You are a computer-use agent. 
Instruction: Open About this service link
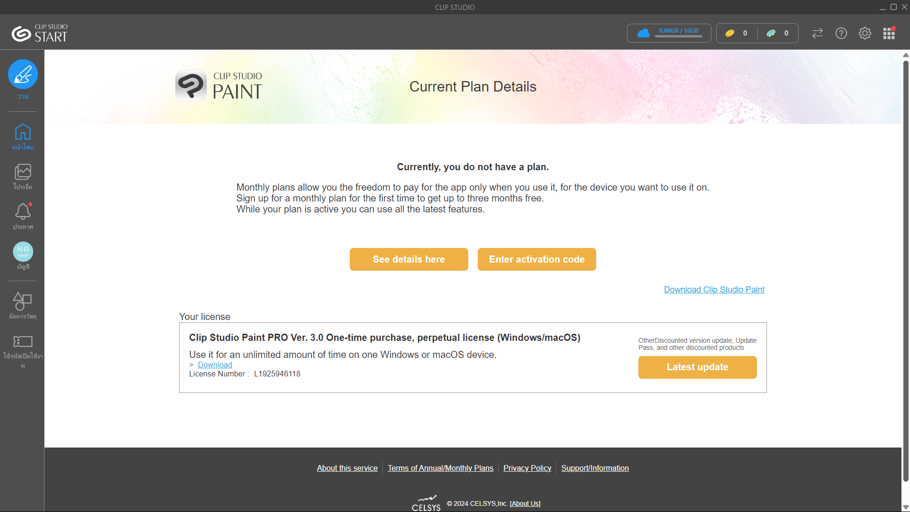[x=347, y=468]
